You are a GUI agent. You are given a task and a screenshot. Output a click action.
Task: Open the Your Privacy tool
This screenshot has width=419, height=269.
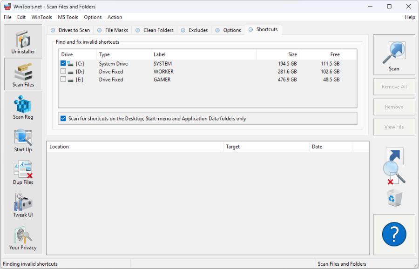tap(23, 237)
